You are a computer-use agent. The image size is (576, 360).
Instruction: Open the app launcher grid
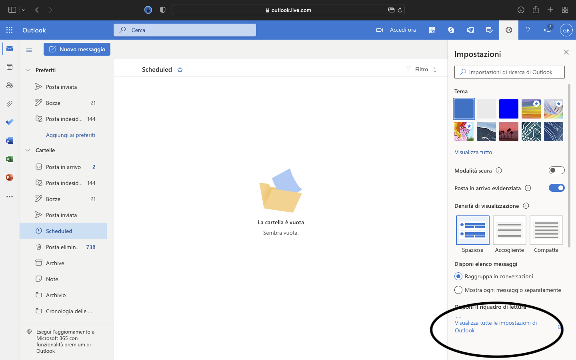point(10,30)
